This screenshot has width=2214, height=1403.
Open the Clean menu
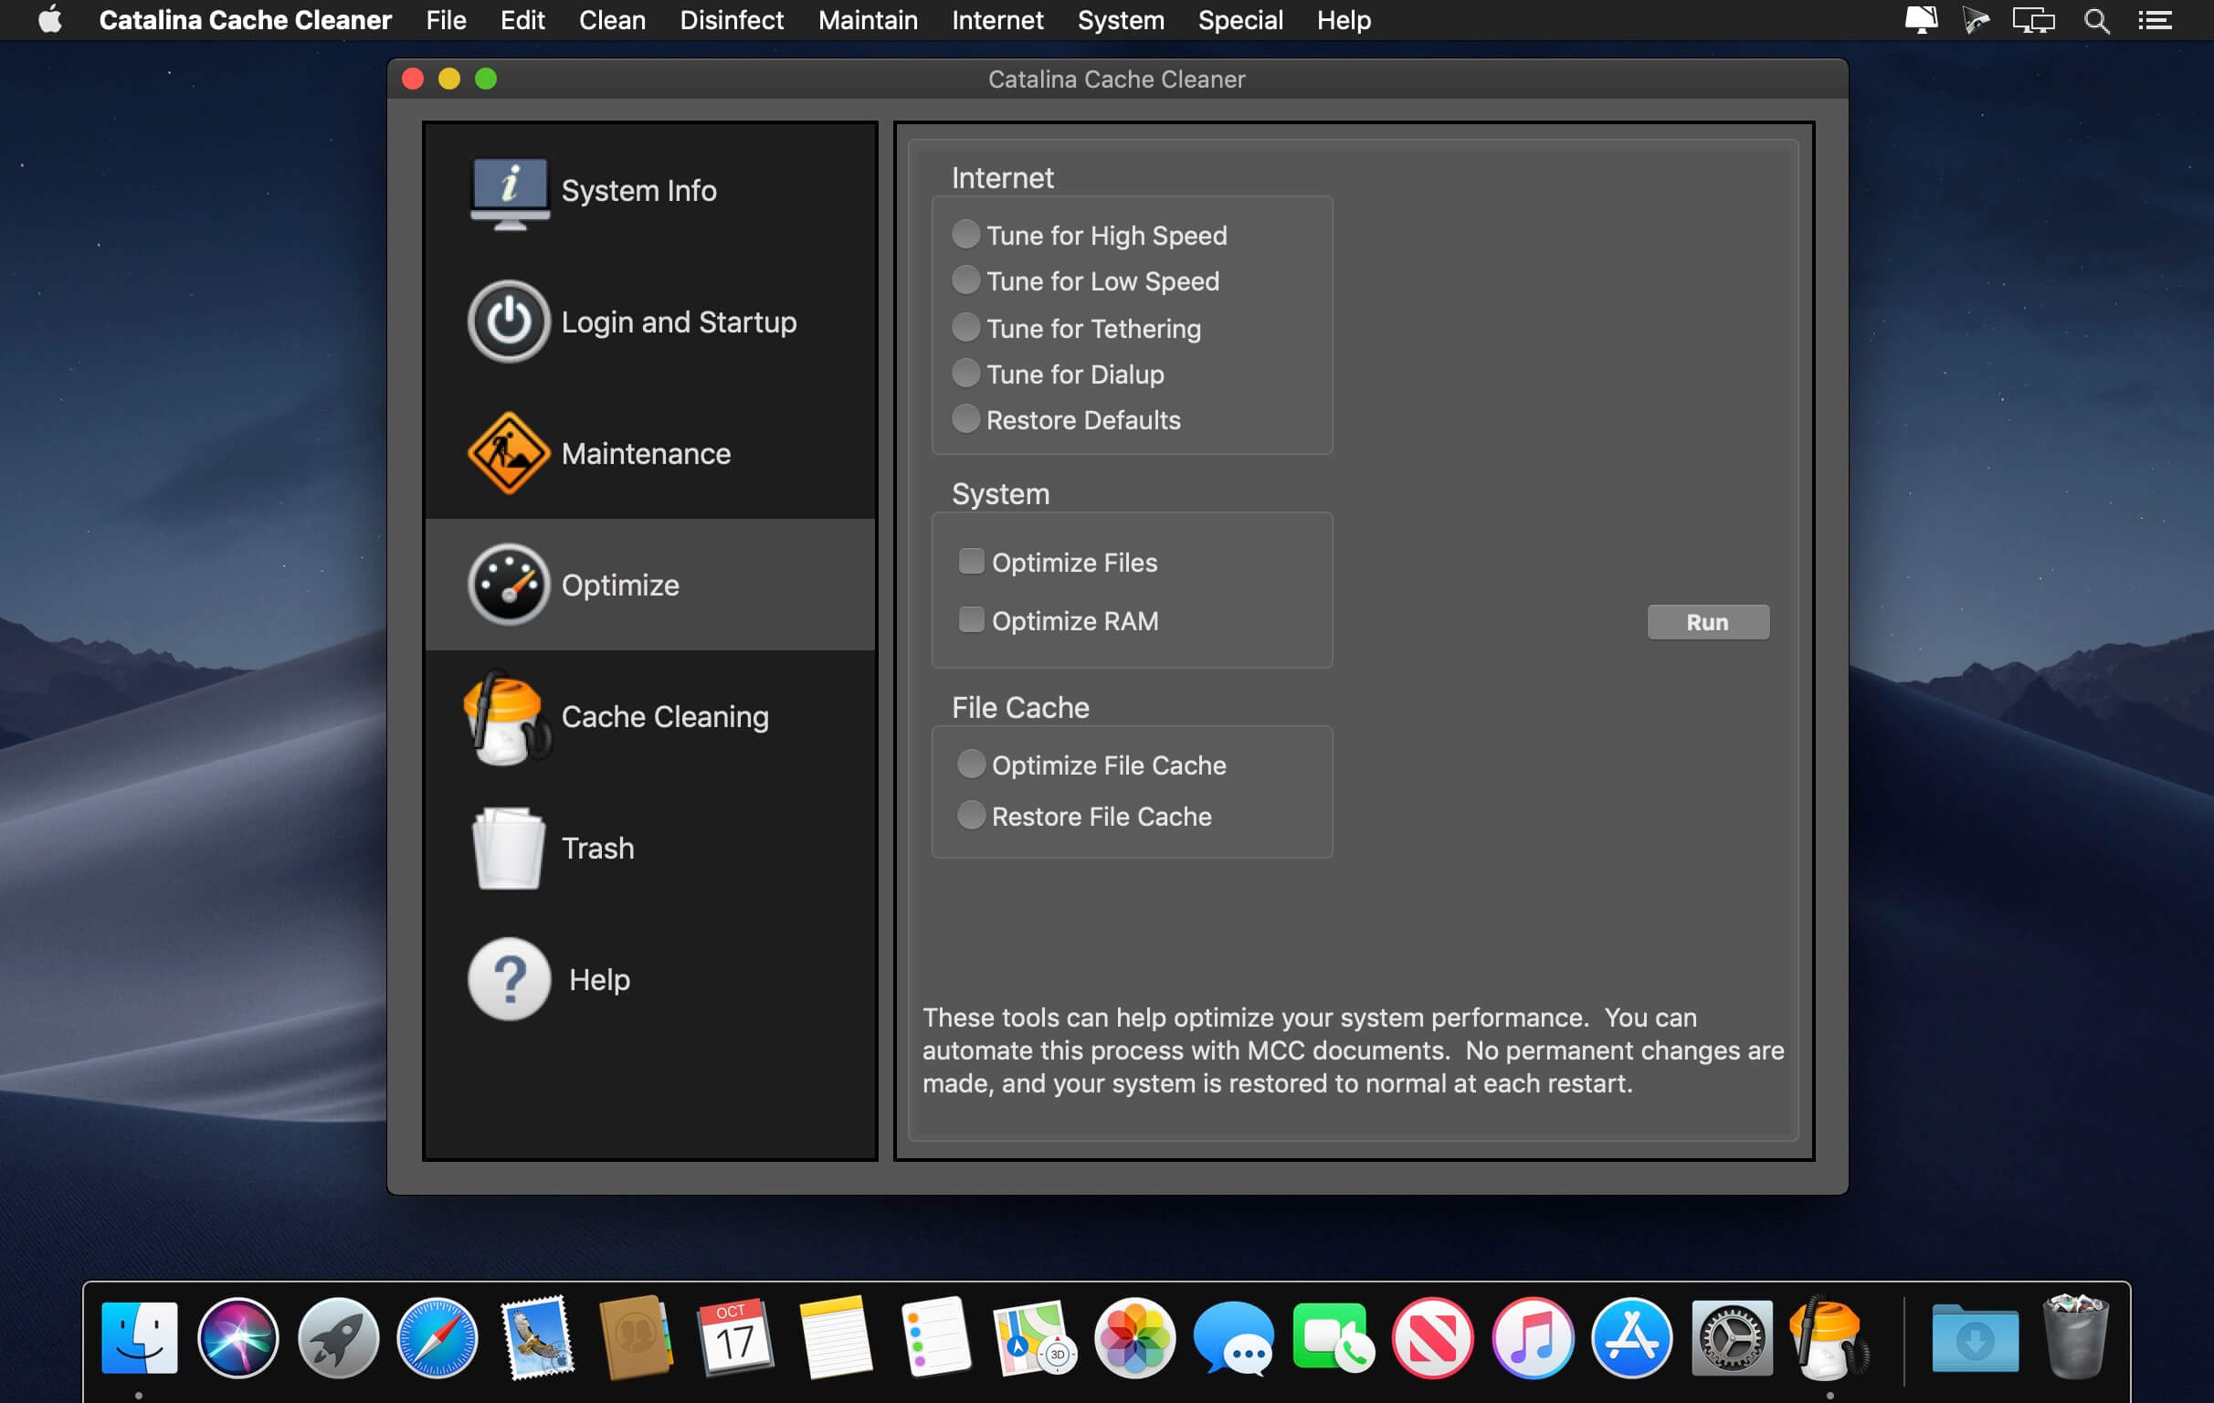tap(611, 20)
